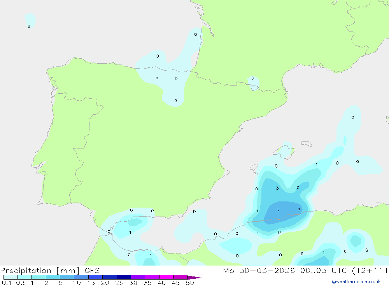The image size is (389, 285).
Task: Pick the 0.1–0.5 mm legend color swatch
Action: [11, 277]
